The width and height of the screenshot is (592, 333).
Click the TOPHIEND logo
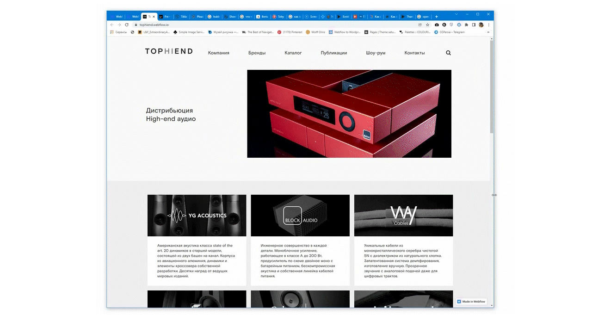point(169,51)
